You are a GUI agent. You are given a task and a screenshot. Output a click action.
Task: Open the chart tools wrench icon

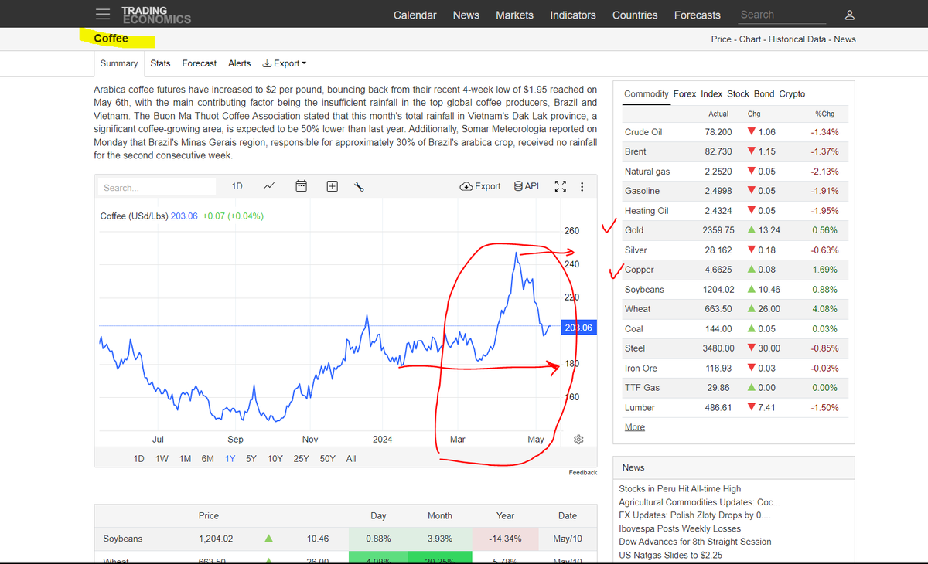point(360,186)
